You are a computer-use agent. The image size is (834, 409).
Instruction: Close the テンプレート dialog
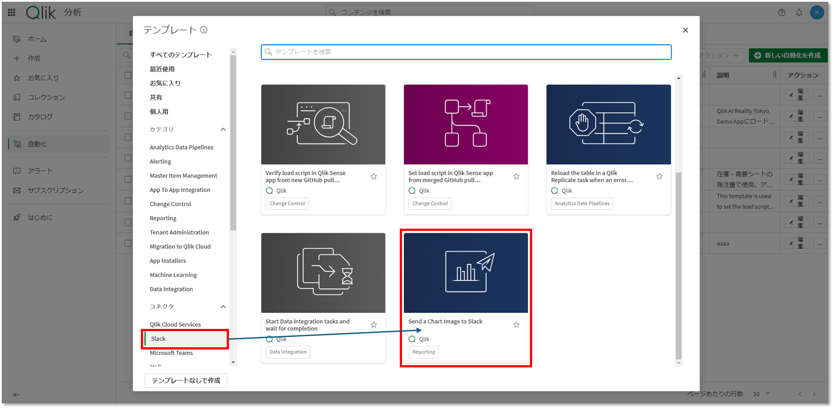(x=686, y=30)
